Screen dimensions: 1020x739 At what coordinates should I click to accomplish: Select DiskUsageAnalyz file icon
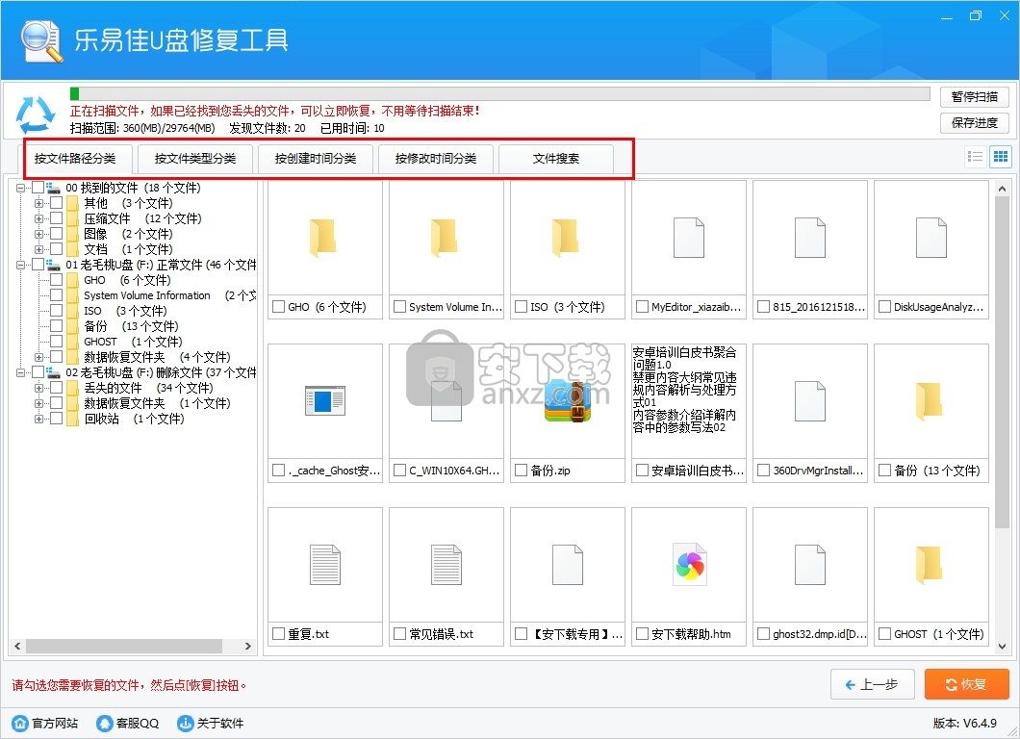tap(931, 238)
